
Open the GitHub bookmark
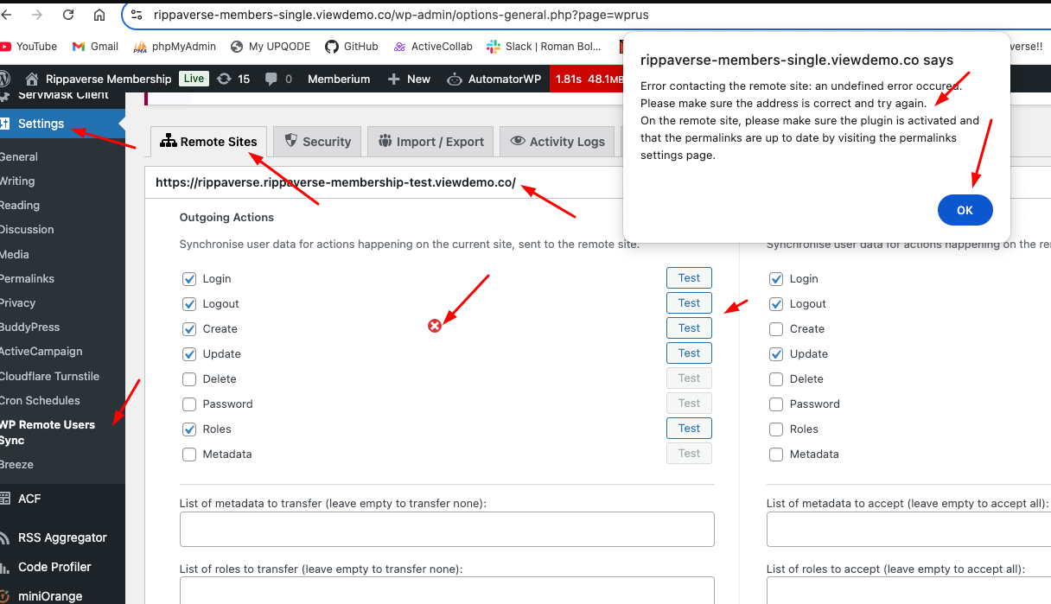click(352, 47)
